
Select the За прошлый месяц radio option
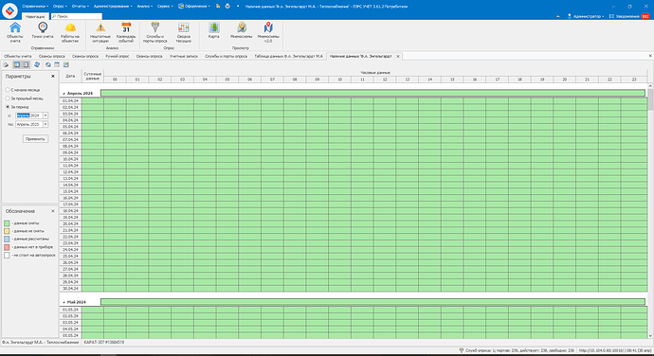[8, 98]
